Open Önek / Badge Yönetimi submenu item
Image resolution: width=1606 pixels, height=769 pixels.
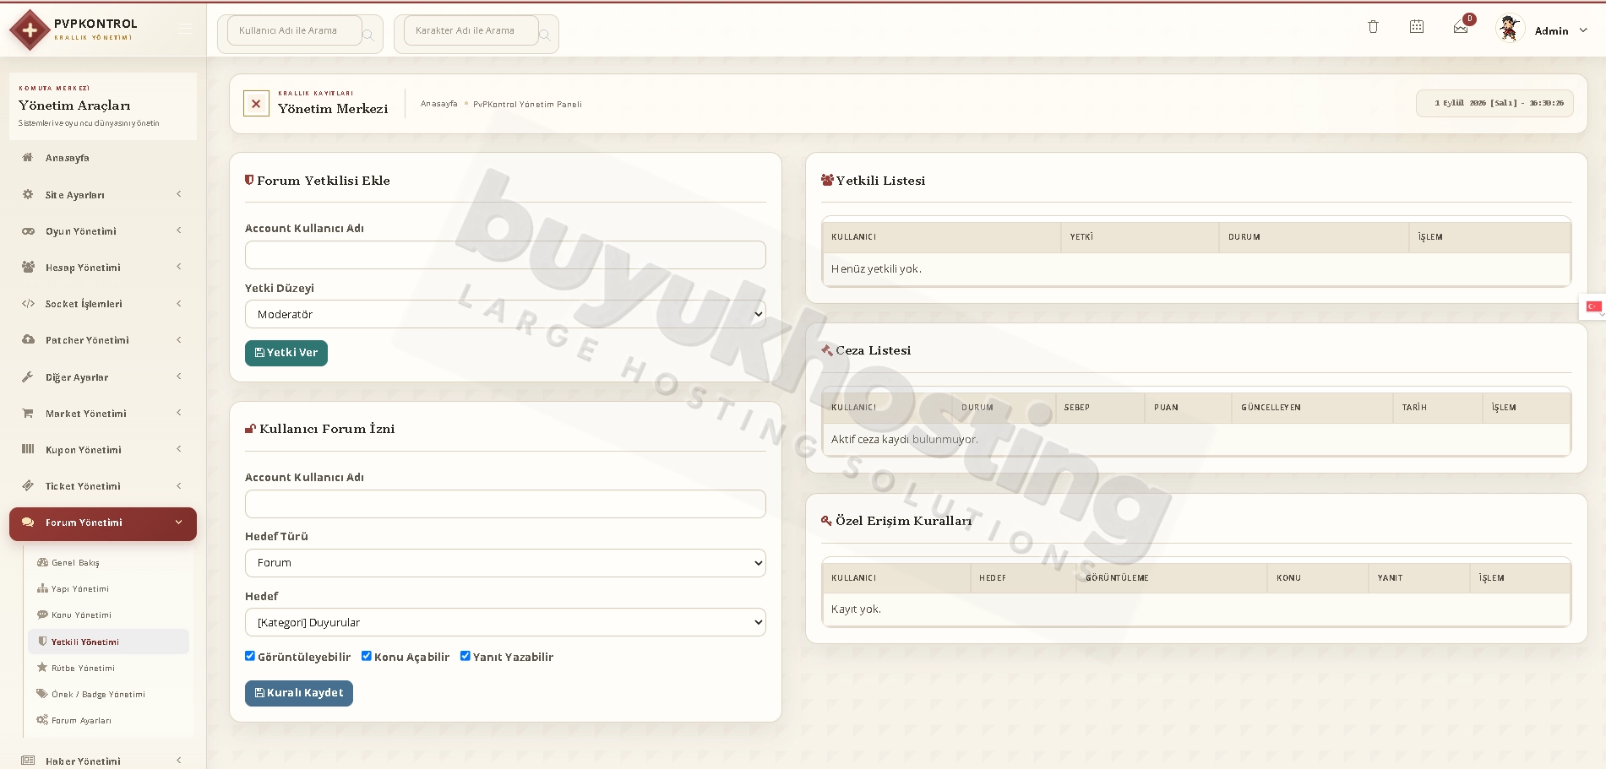point(108,694)
